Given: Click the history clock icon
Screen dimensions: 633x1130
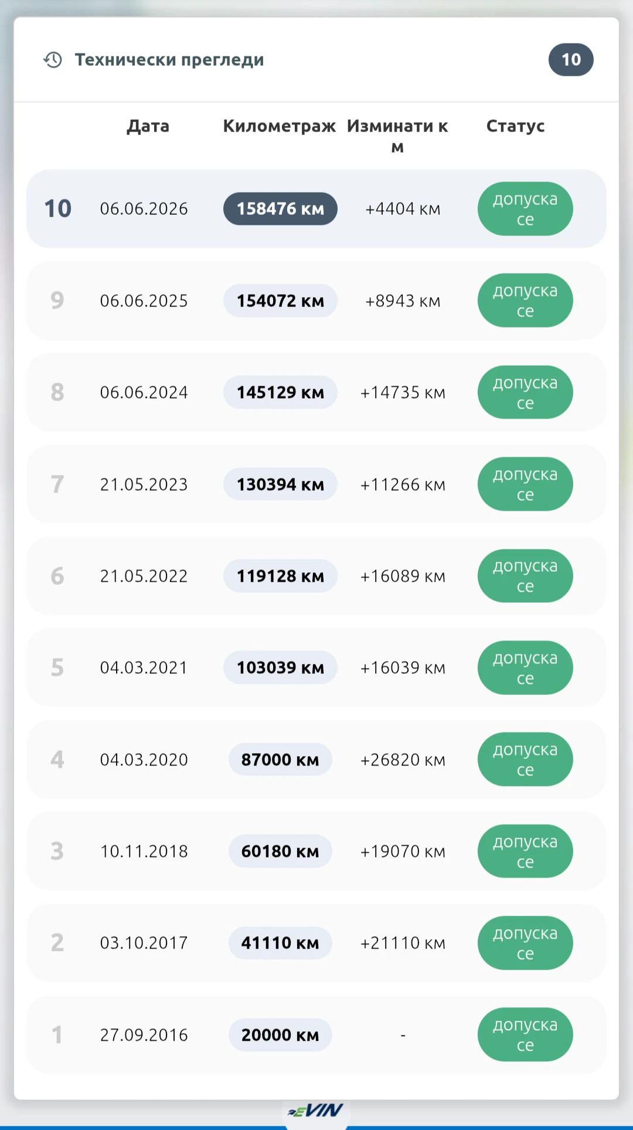Looking at the screenshot, I should [53, 60].
